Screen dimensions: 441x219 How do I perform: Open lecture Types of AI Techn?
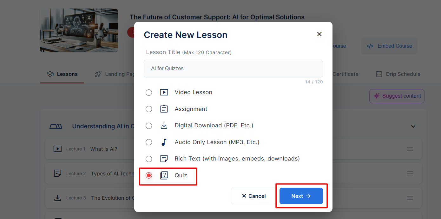pos(113,173)
